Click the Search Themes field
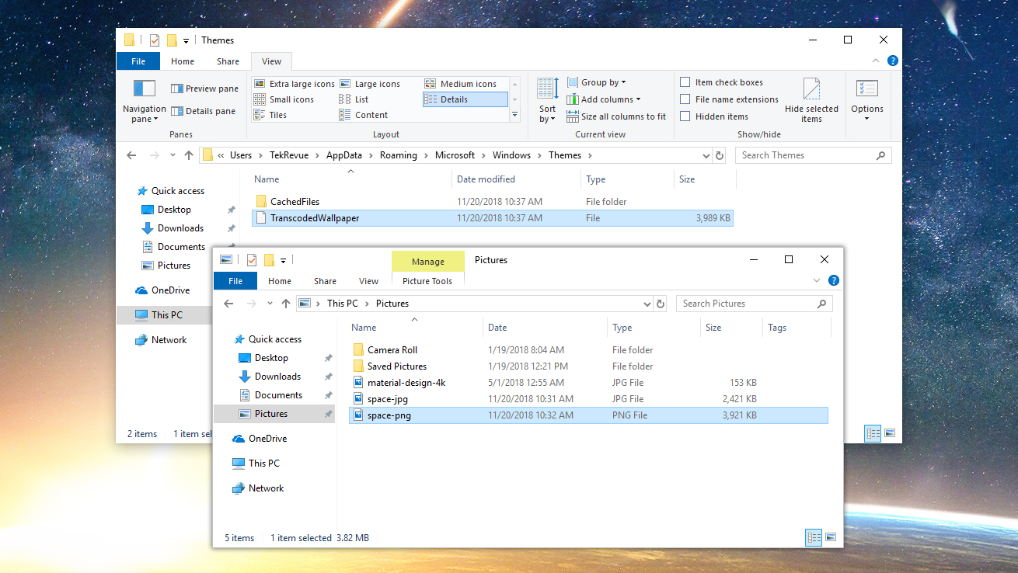Image resolution: width=1018 pixels, height=573 pixels. 813,155
